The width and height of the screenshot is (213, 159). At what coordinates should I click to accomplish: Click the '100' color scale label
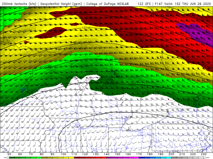click(63, 154)
